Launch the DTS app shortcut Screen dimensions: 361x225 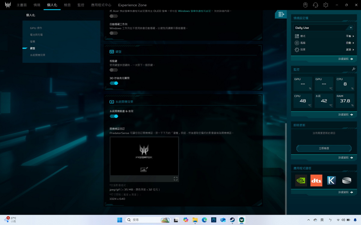(316, 180)
